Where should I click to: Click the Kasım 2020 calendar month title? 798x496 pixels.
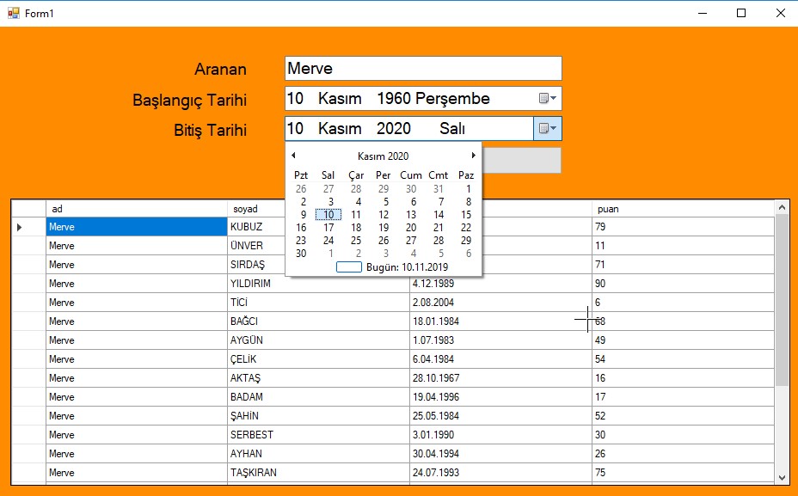pos(383,156)
